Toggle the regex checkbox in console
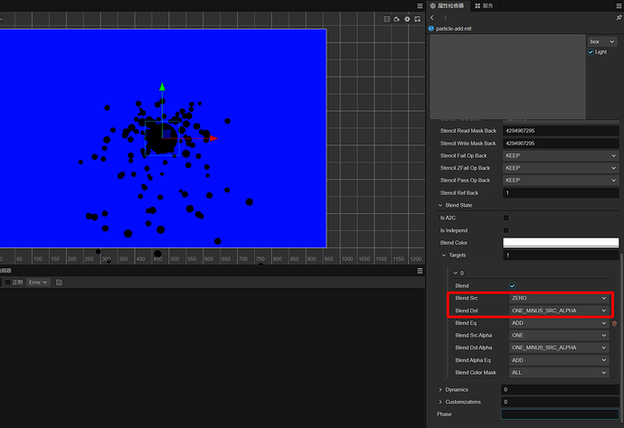This screenshot has width=624, height=428. click(x=7, y=282)
